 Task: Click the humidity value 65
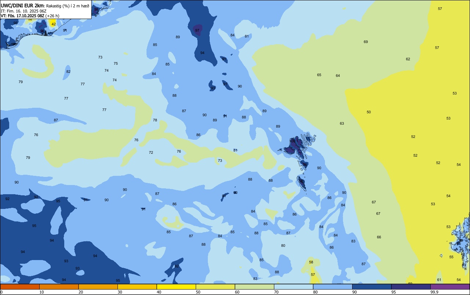click(x=319, y=75)
